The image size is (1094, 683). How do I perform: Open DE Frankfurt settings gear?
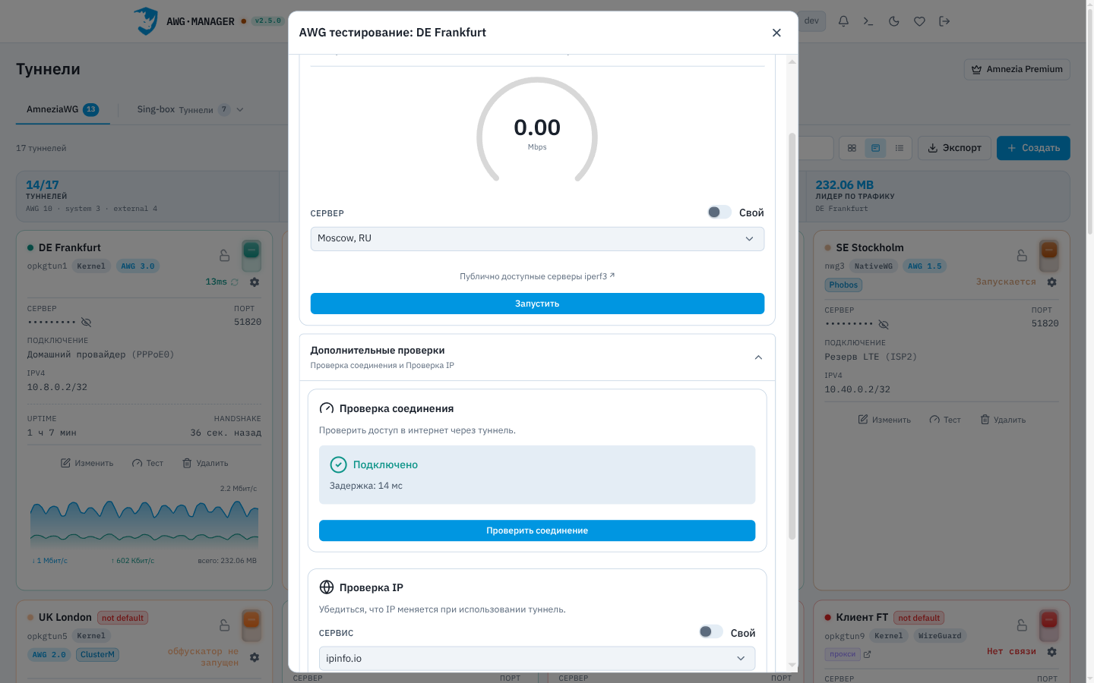pyautogui.click(x=255, y=282)
